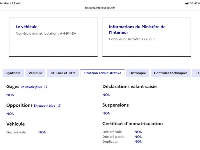
Task: Go to the Historique tab
Action: pyautogui.click(x=138, y=73)
